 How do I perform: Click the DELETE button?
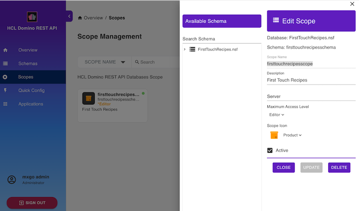point(339,167)
